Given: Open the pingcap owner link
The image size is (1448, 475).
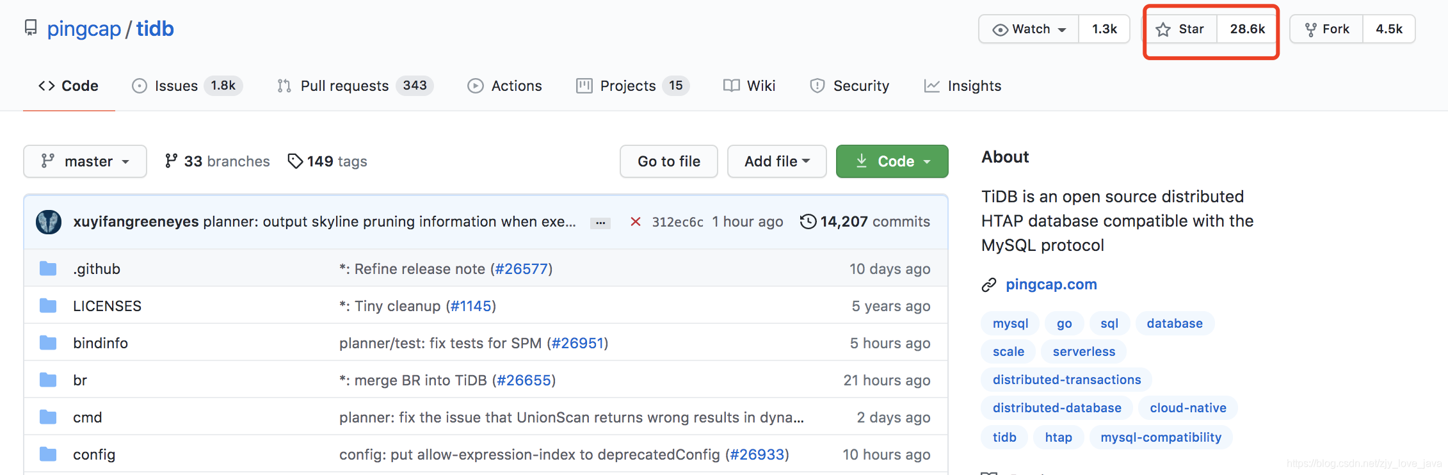Looking at the screenshot, I should tap(84, 29).
